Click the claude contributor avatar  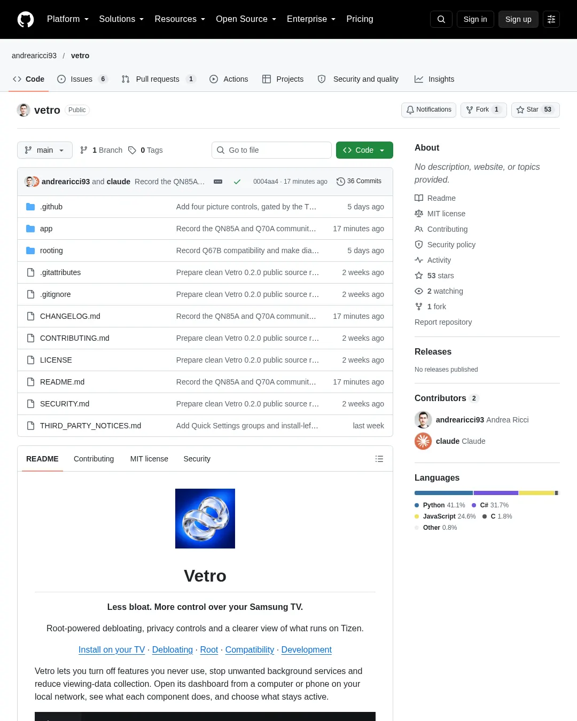pyautogui.click(x=423, y=441)
